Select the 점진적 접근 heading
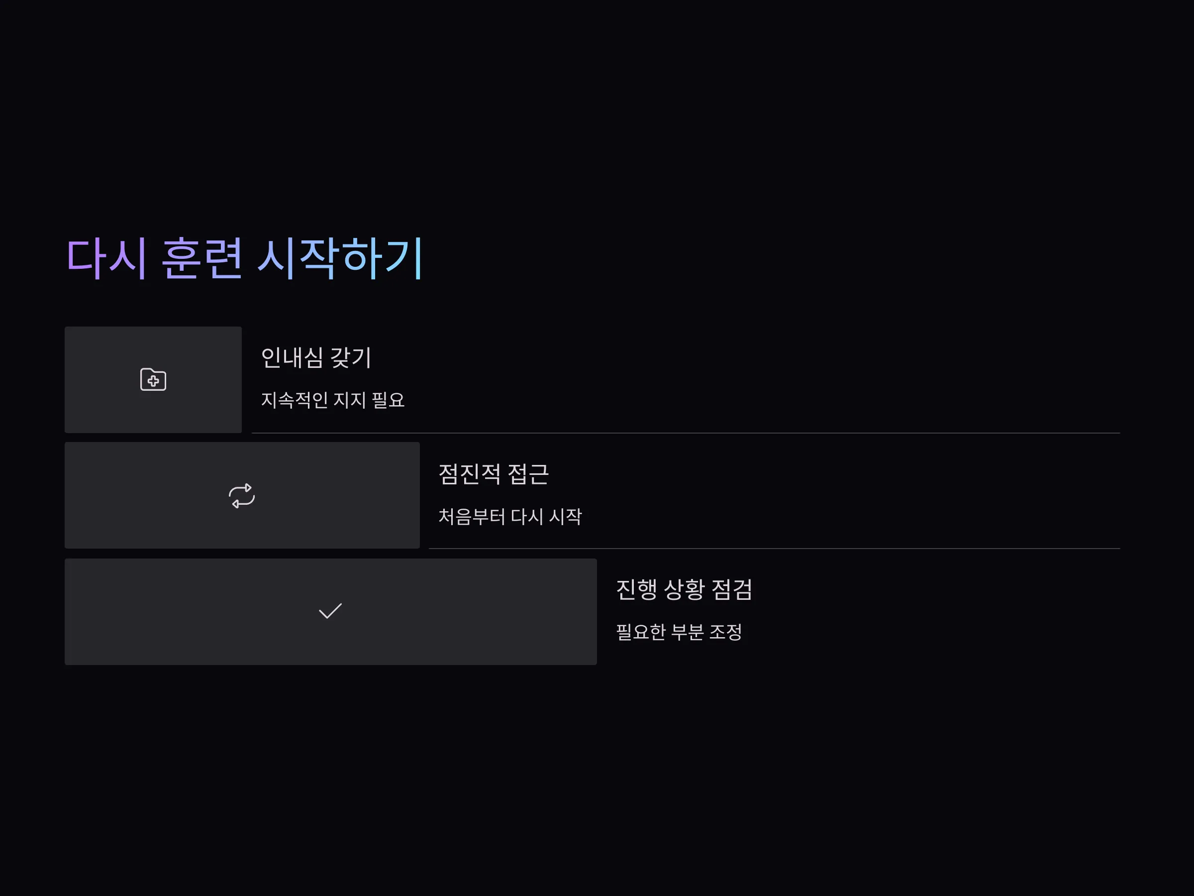Screen dimensions: 1194x896 (494, 474)
